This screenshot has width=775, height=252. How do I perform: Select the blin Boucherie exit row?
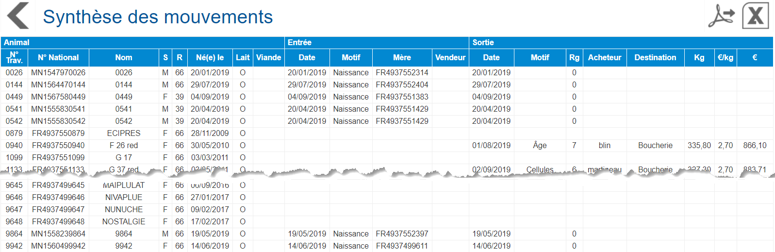click(387, 145)
